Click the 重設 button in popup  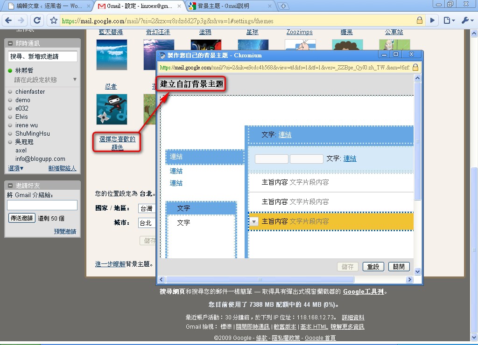373,267
